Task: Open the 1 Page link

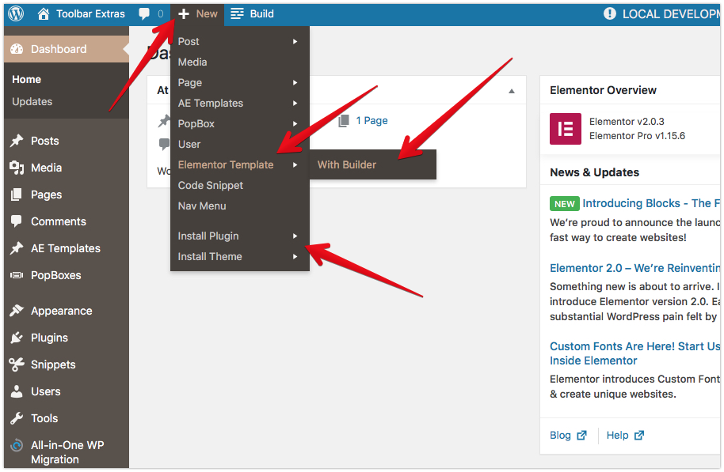Action: (372, 121)
